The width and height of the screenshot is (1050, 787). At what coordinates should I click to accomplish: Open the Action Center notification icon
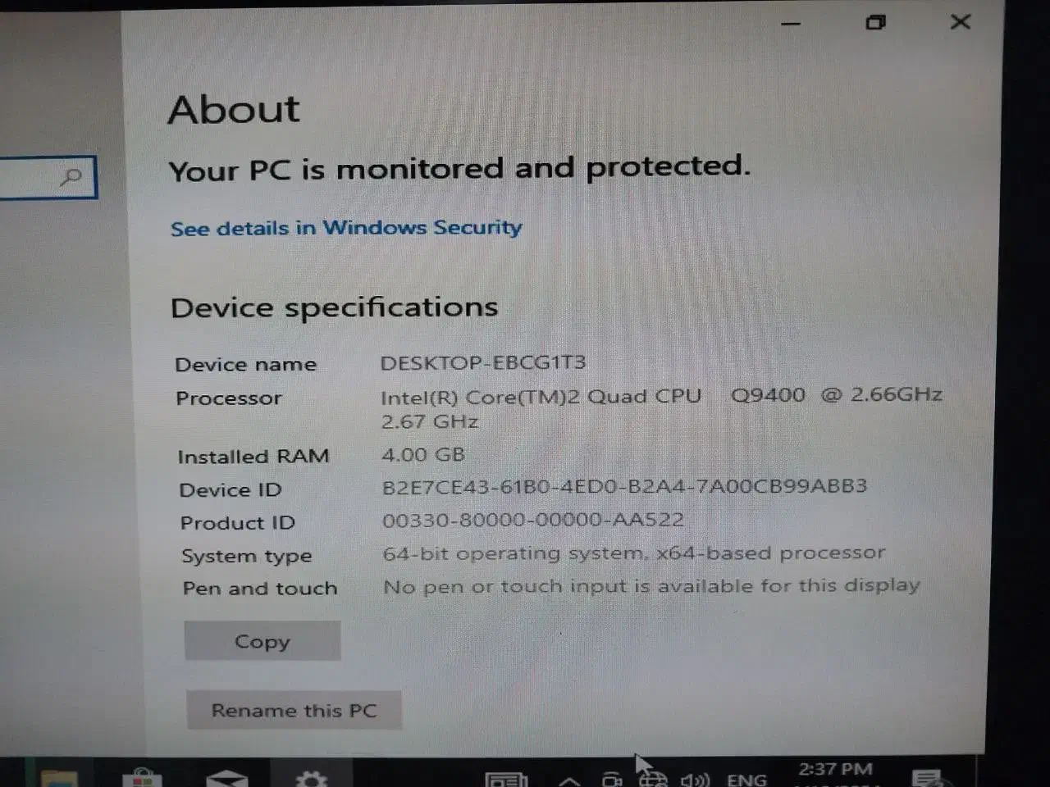928,778
